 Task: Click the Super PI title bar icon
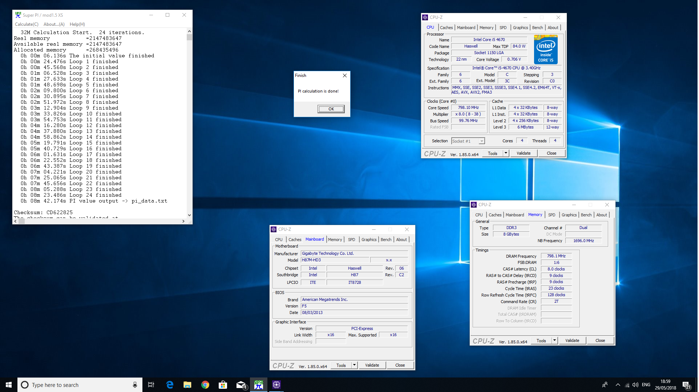pos(18,15)
